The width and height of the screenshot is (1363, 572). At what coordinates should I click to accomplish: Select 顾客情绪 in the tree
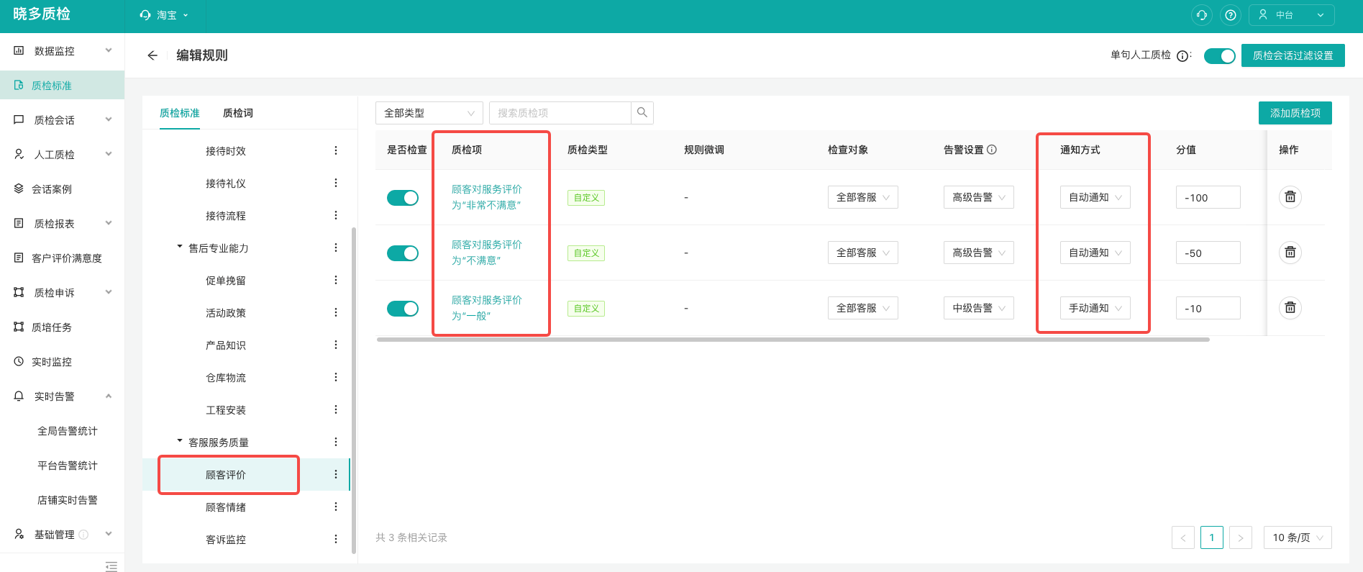226,507
